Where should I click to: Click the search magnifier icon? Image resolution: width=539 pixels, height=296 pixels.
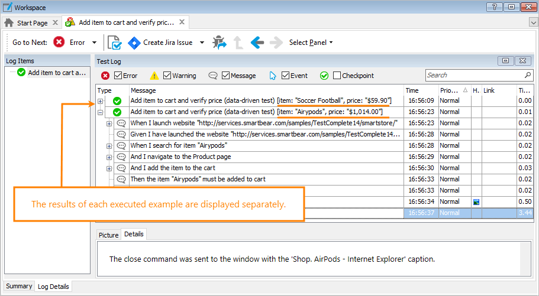pyautogui.click(x=527, y=76)
